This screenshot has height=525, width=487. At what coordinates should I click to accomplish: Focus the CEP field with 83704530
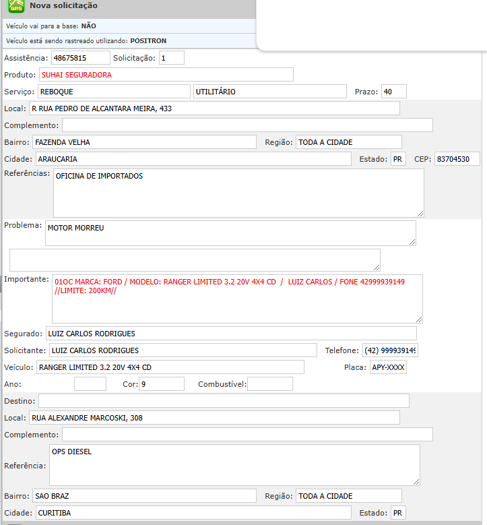tap(457, 159)
